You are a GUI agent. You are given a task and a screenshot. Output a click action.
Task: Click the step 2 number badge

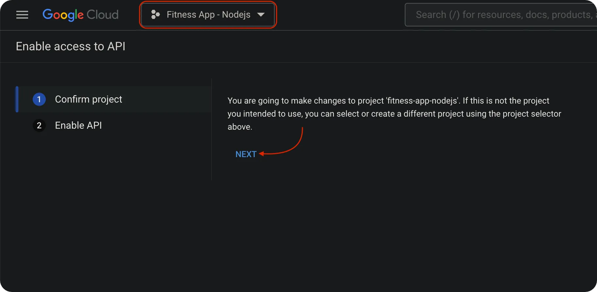[x=39, y=125]
